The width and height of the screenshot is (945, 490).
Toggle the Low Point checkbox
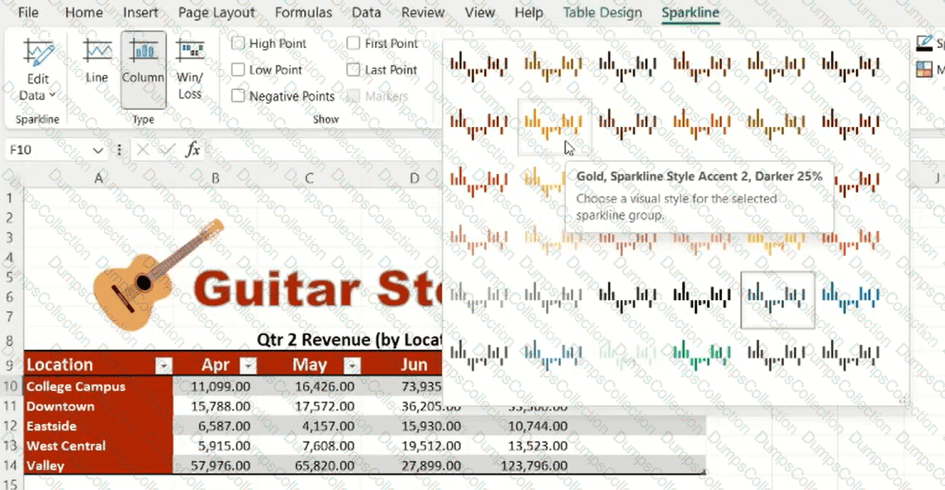pyautogui.click(x=239, y=70)
